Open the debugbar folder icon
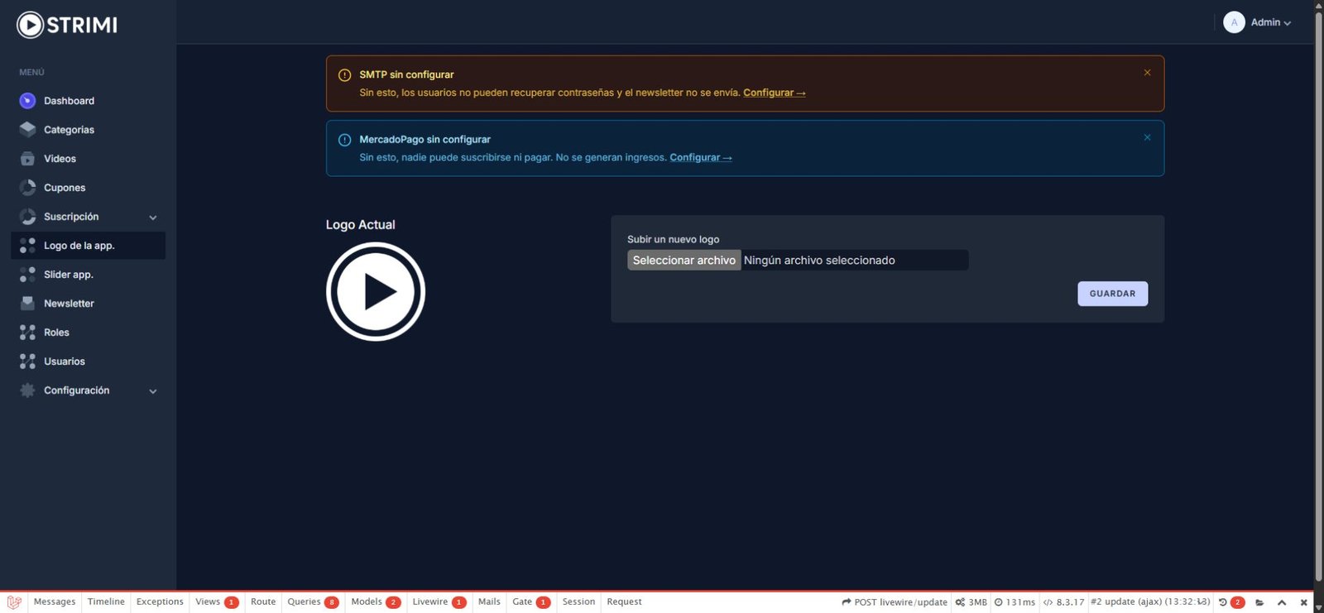This screenshot has width=1324, height=613. pyautogui.click(x=1259, y=602)
